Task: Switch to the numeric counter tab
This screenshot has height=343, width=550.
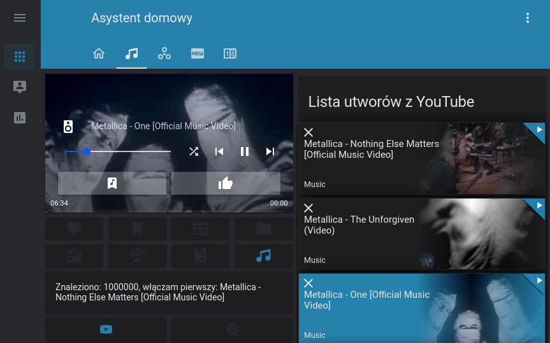Action: 230,53
